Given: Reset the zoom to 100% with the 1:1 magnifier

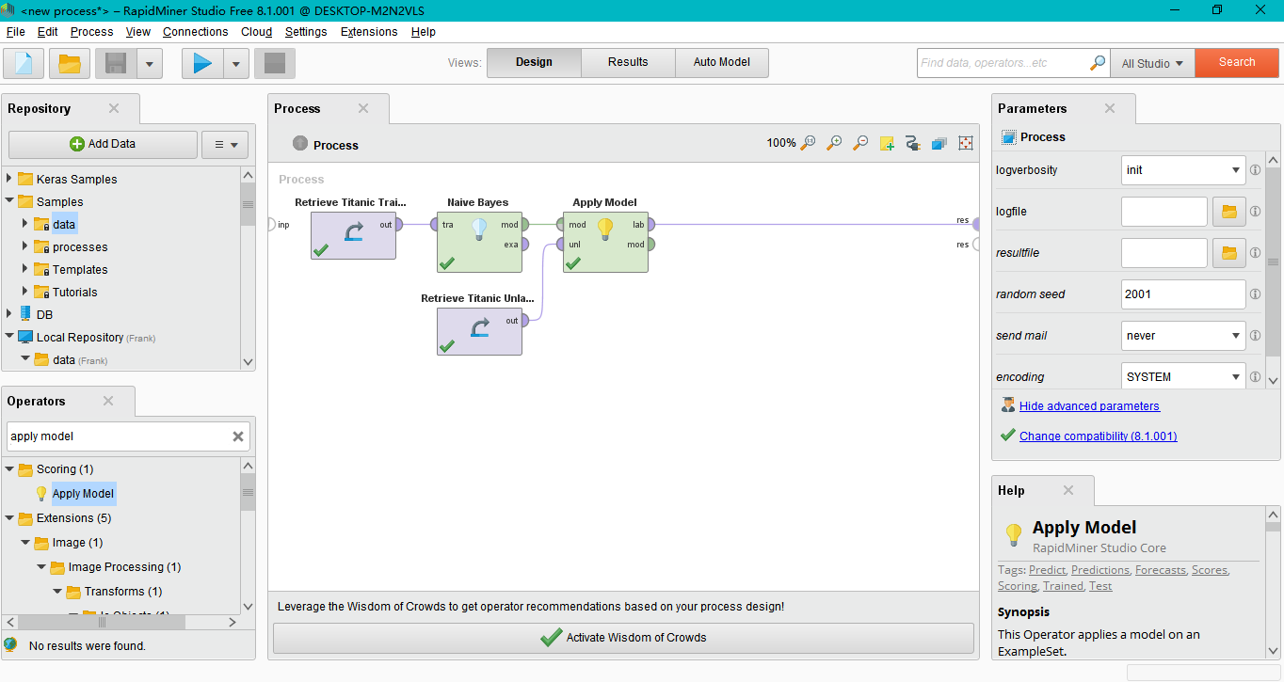Looking at the screenshot, I should point(808,143).
